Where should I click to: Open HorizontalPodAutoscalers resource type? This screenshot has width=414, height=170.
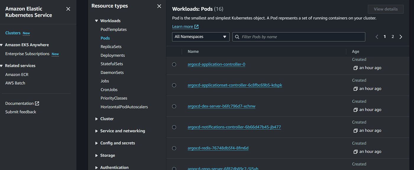(124, 107)
